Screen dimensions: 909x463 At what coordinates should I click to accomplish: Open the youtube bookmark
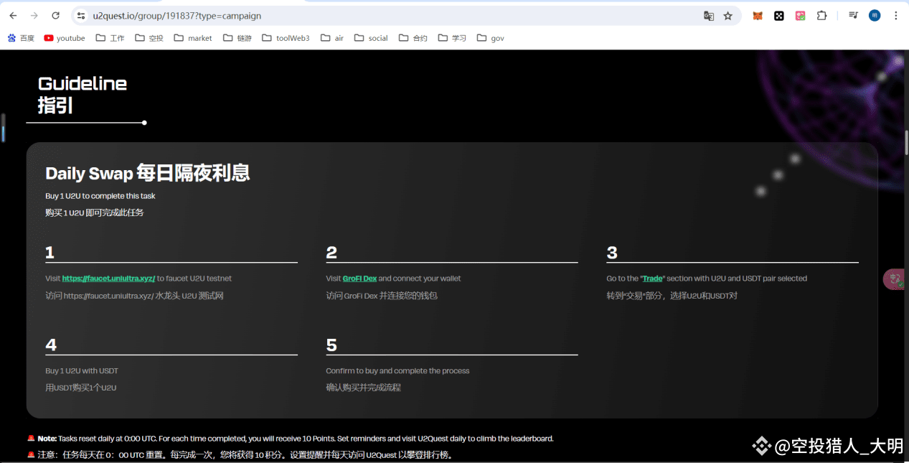[65, 38]
